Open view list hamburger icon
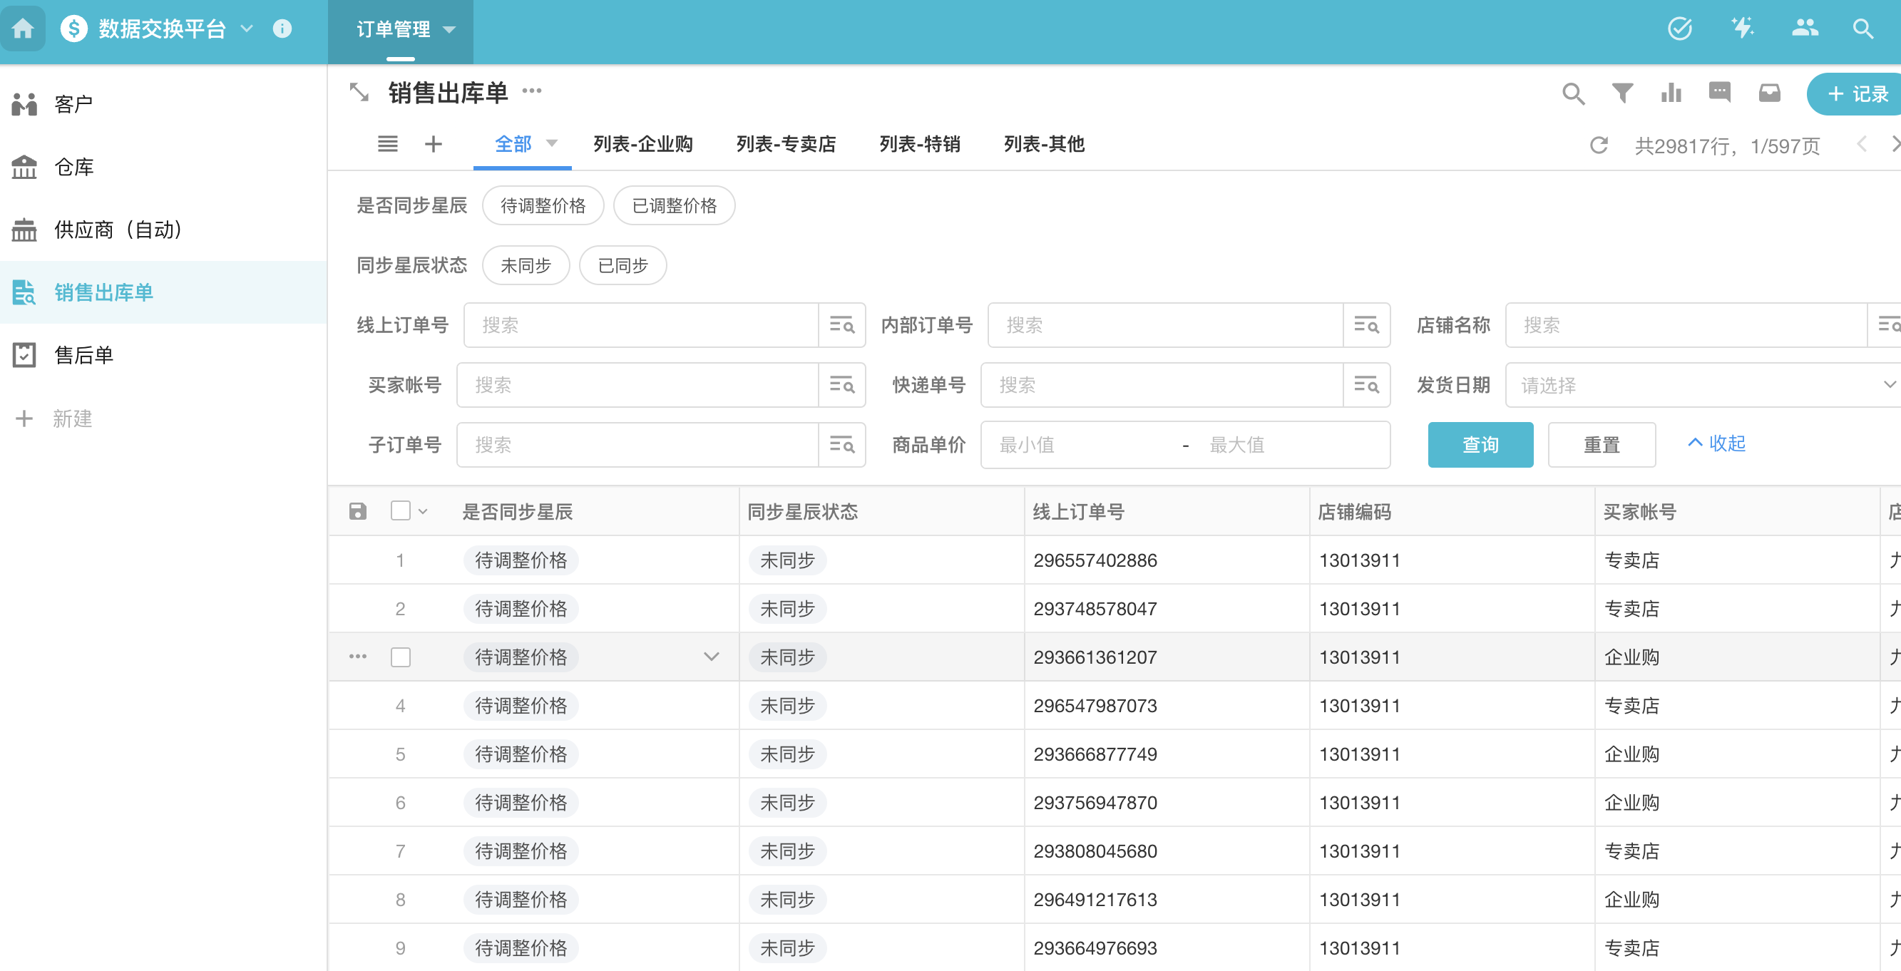This screenshot has width=1901, height=971. (387, 144)
